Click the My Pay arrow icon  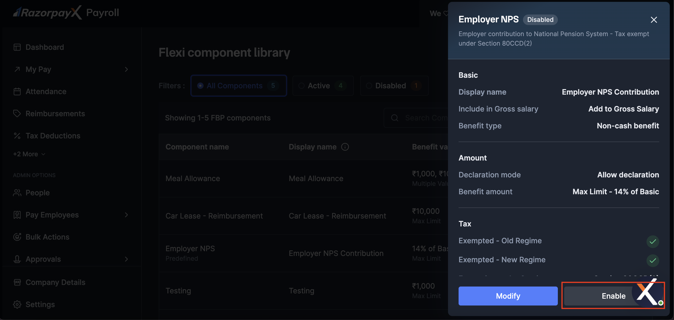(17, 69)
